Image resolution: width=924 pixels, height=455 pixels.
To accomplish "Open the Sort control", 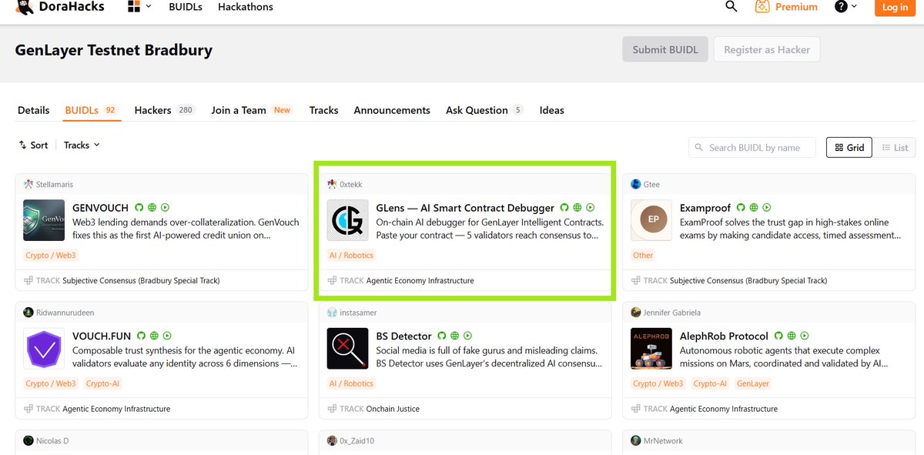I will (x=33, y=145).
